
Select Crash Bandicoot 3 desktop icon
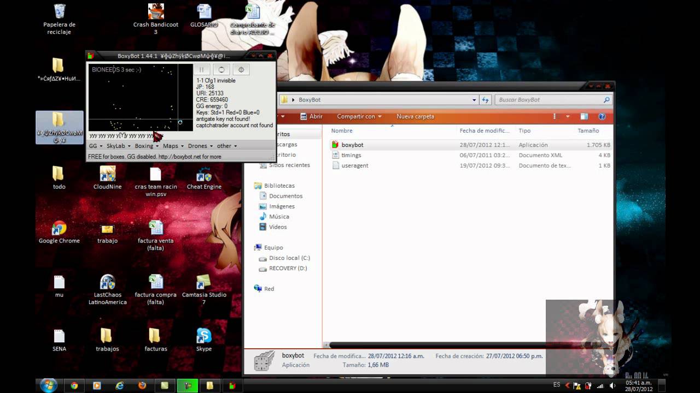155,19
